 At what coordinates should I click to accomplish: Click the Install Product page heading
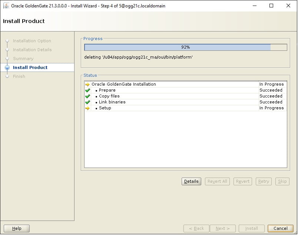pos(24,21)
